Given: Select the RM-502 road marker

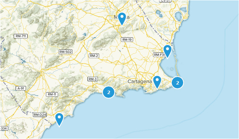Looking at the screenshot, I should click(x=65, y=52).
